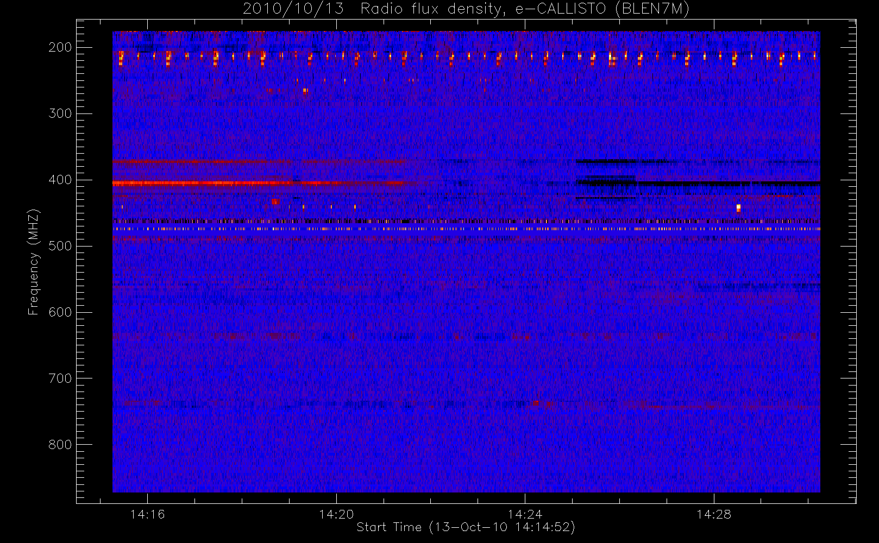
Task: Click the 500 frequency tick label
Action: (60, 246)
